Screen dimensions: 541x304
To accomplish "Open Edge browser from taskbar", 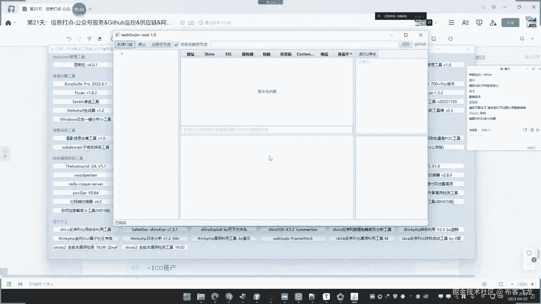I will point(215,297).
